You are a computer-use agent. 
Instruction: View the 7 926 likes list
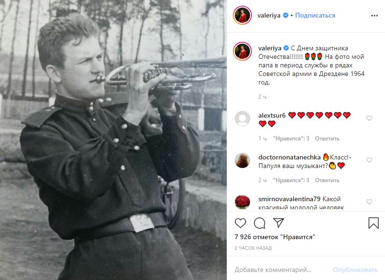tap(275, 237)
